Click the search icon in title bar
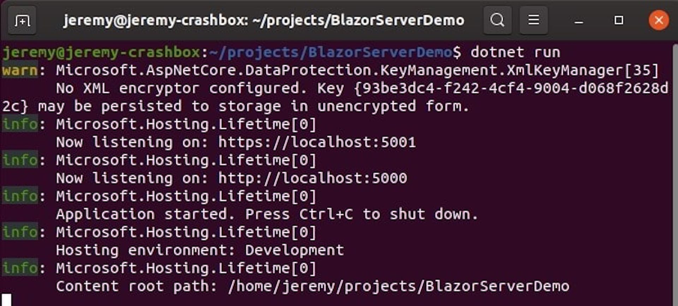 pyautogui.click(x=497, y=20)
